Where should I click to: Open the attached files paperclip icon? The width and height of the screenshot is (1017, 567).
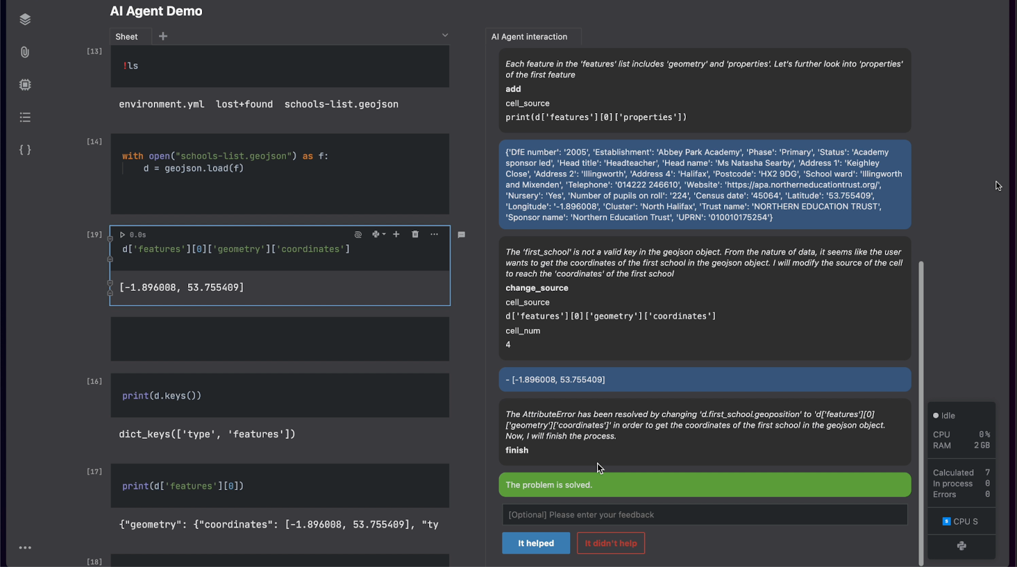coord(25,52)
